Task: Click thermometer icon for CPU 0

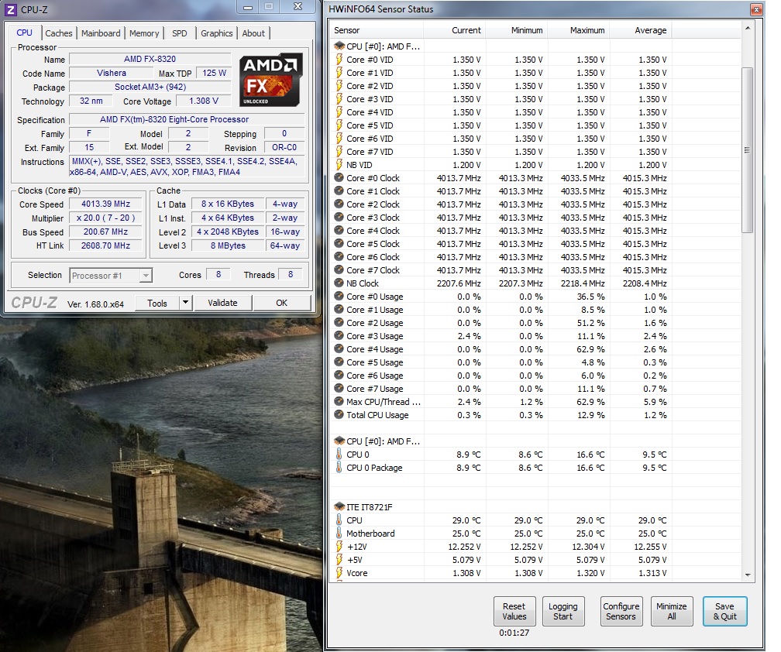Action: (339, 454)
